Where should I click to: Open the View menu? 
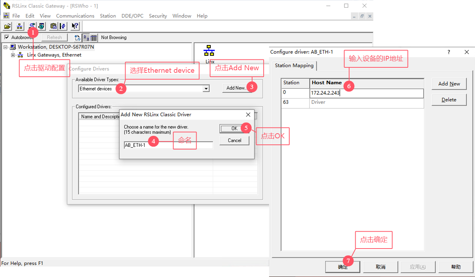point(45,16)
